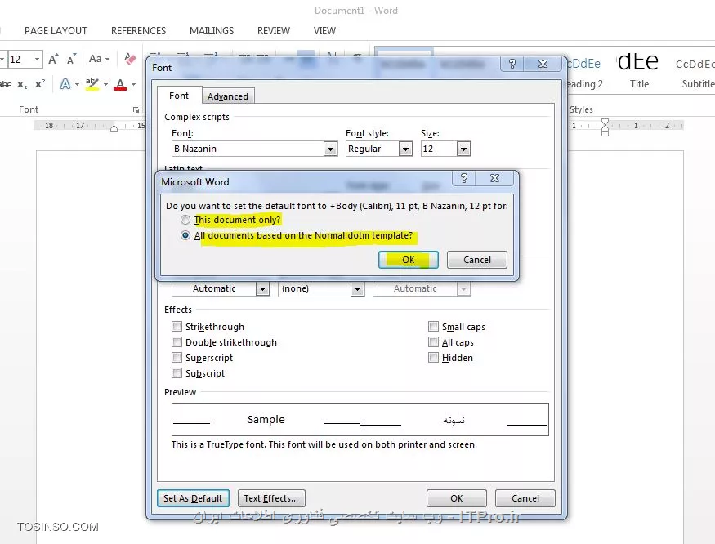Click the hanging indent marker on left ruler

click(114, 128)
